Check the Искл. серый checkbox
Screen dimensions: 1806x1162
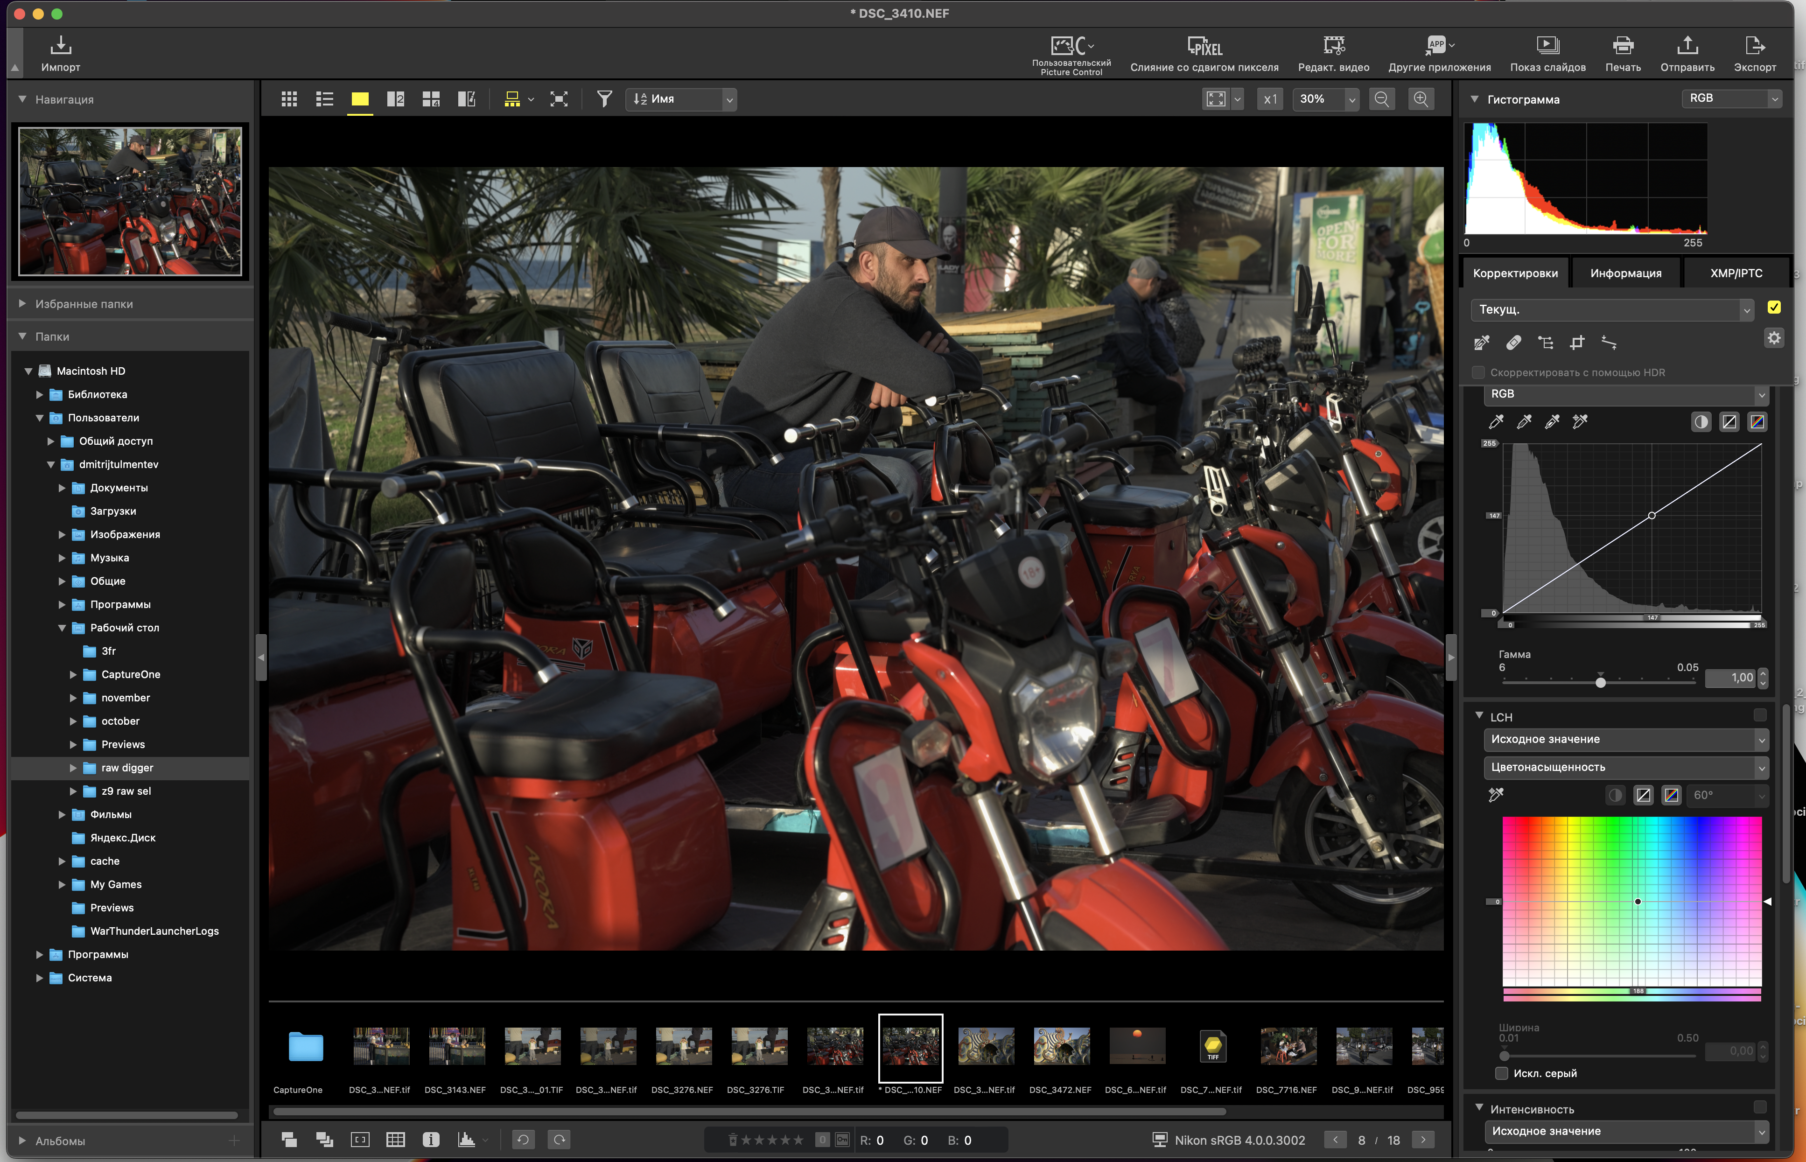coord(1502,1073)
